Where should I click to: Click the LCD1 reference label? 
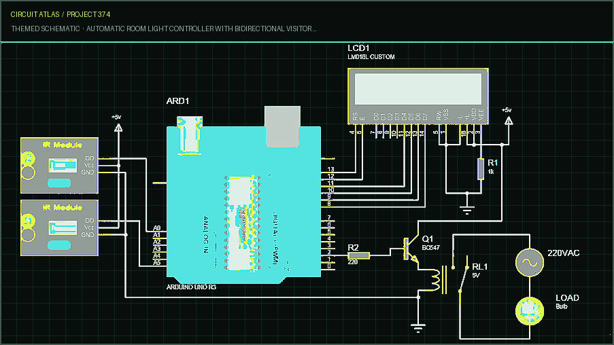(358, 48)
